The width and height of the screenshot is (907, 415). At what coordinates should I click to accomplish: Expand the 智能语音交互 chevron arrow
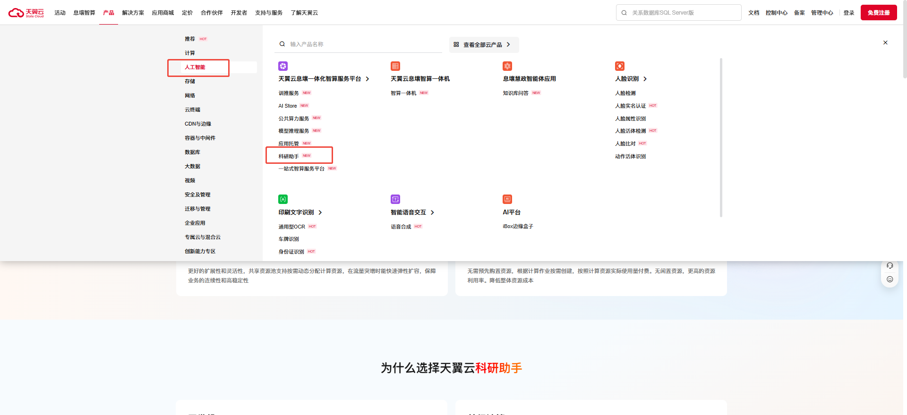coord(432,212)
